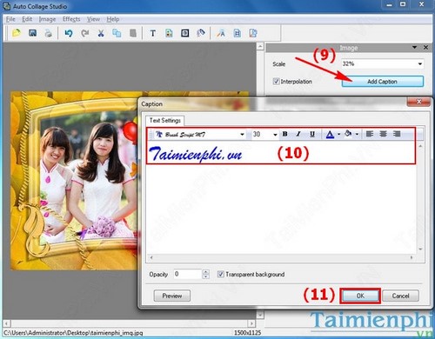Click the Save image toolbar icon

tap(32, 33)
